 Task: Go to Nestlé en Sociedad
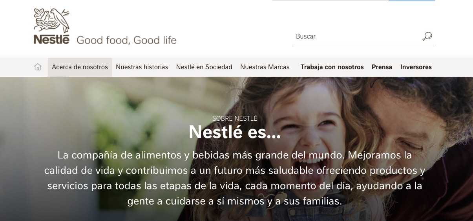204,67
